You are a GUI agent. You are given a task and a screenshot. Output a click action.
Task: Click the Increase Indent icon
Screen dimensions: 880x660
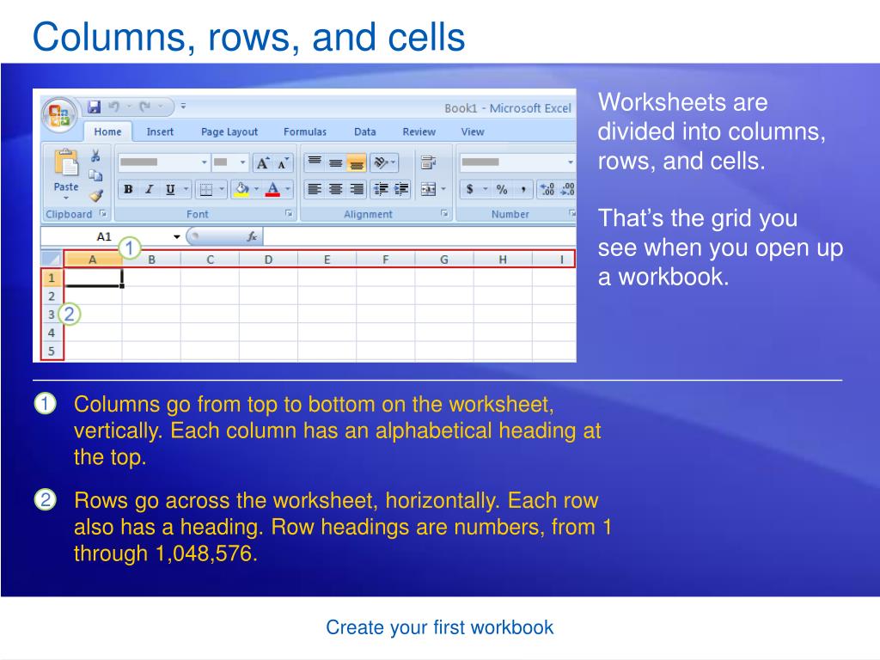tap(401, 189)
